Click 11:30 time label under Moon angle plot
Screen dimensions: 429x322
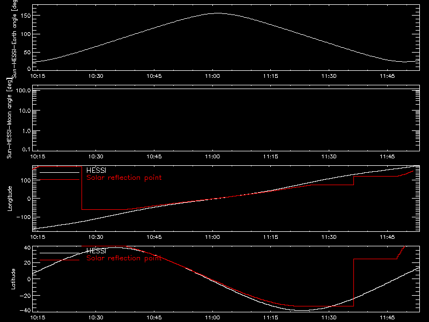tap(329, 156)
